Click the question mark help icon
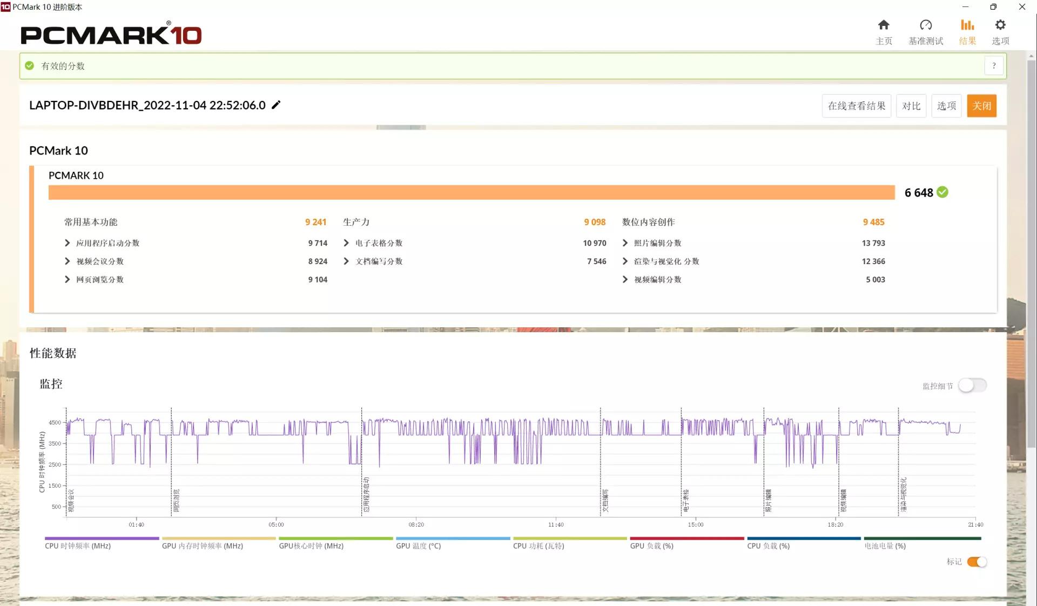This screenshot has height=606, width=1037. click(993, 66)
